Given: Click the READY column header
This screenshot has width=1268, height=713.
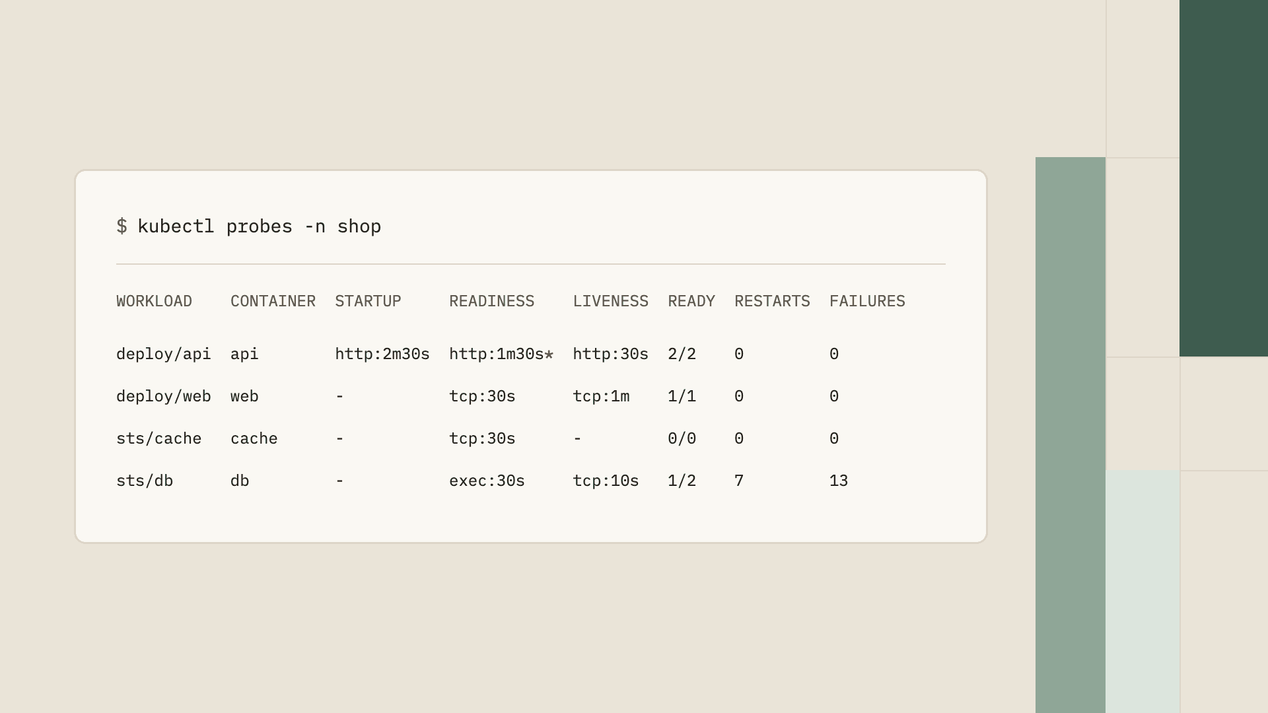Looking at the screenshot, I should point(691,302).
